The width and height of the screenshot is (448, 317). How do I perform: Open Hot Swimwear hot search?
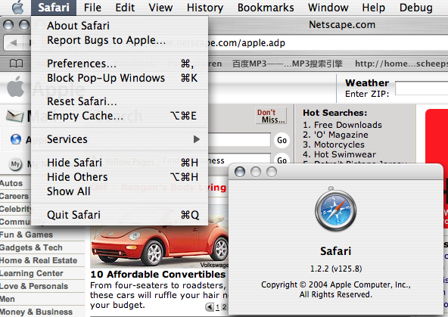[345, 154]
